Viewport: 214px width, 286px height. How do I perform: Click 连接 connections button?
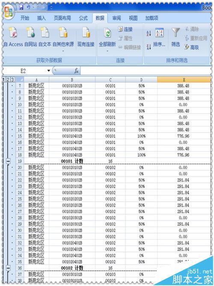click(x=125, y=29)
